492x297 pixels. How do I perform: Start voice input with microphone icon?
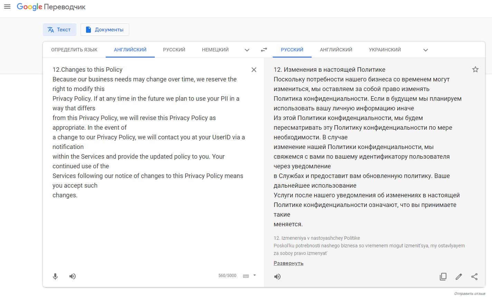pyautogui.click(x=55, y=276)
